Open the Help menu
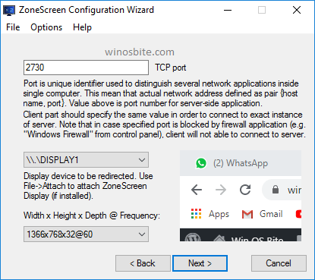The image size is (315, 280). click(82, 27)
